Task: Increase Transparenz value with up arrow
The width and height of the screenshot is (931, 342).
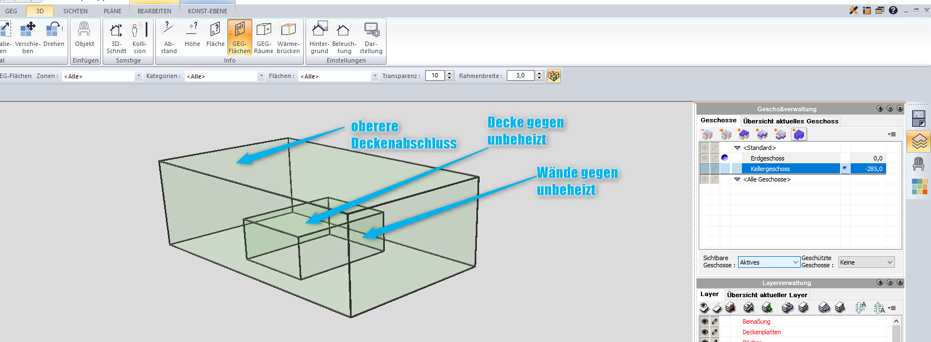Action: pyautogui.click(x=450, y=73)
